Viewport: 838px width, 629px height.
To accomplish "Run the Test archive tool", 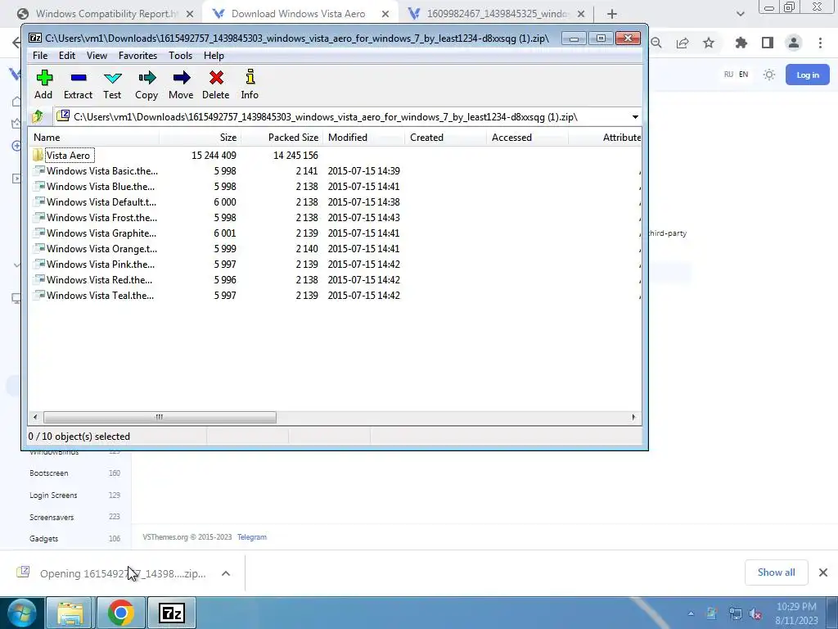I will click(x=112, y=84).
